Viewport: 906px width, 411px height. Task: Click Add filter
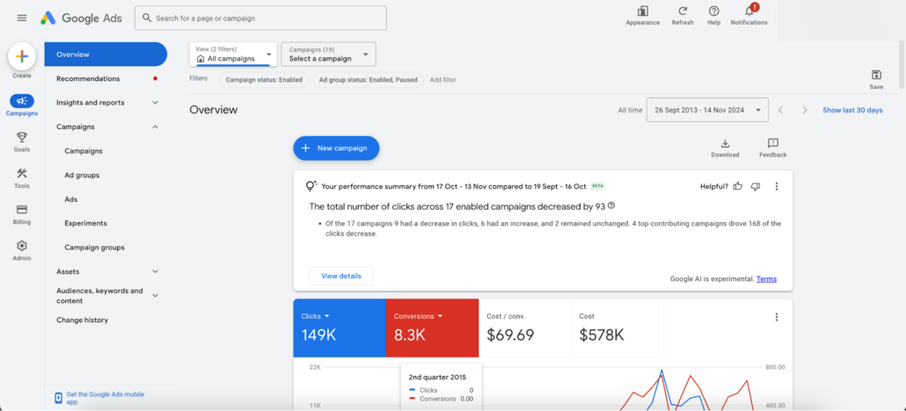point(443,80)
